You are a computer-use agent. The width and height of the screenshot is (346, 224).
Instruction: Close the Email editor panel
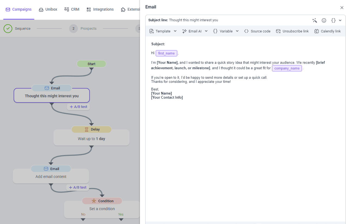342,8
